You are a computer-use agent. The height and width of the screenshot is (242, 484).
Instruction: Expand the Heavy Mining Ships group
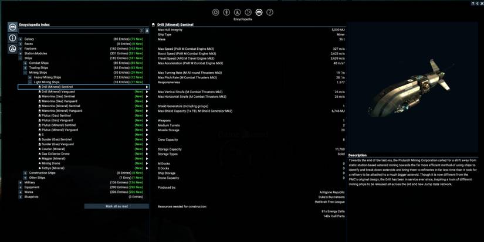[30, 77]
